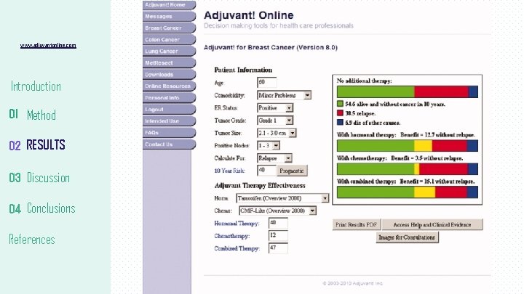524x294 pixels.
Task: Open the Comorbidity dropdown arrow
Action: (307, 95)
